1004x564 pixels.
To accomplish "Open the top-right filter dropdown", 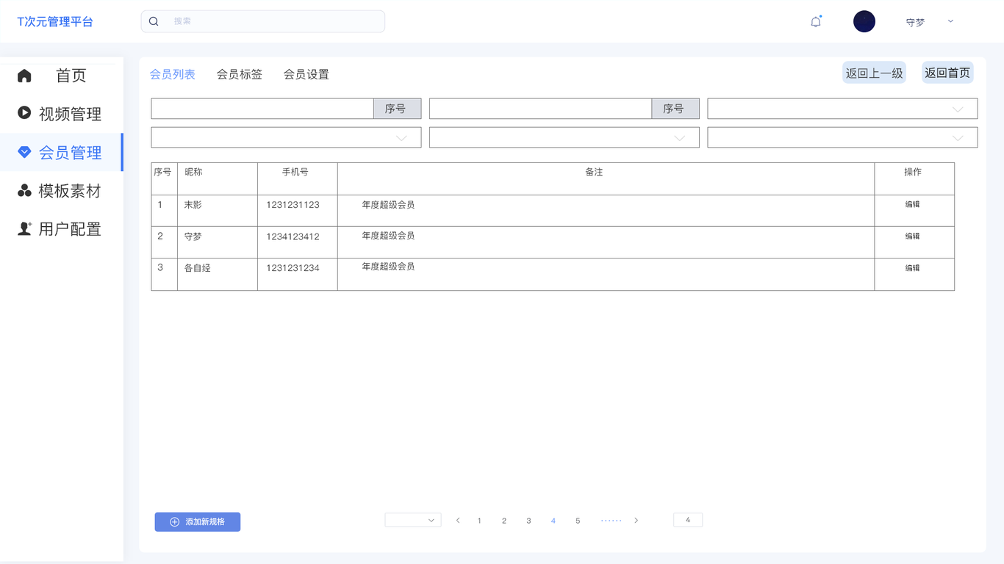I will 842,109.
